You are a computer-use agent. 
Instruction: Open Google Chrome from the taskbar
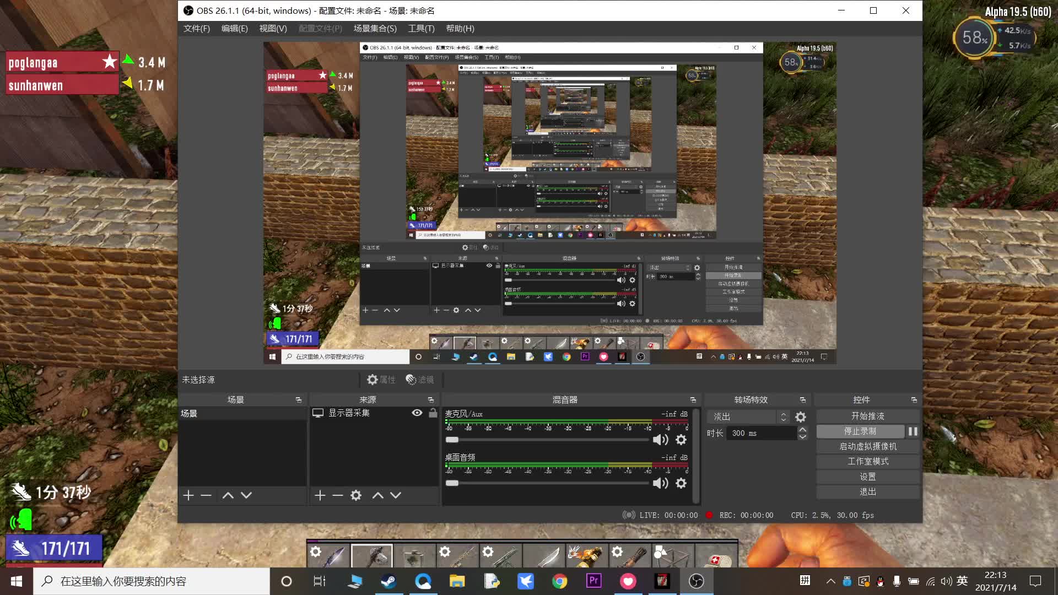(x=559, y=581)
